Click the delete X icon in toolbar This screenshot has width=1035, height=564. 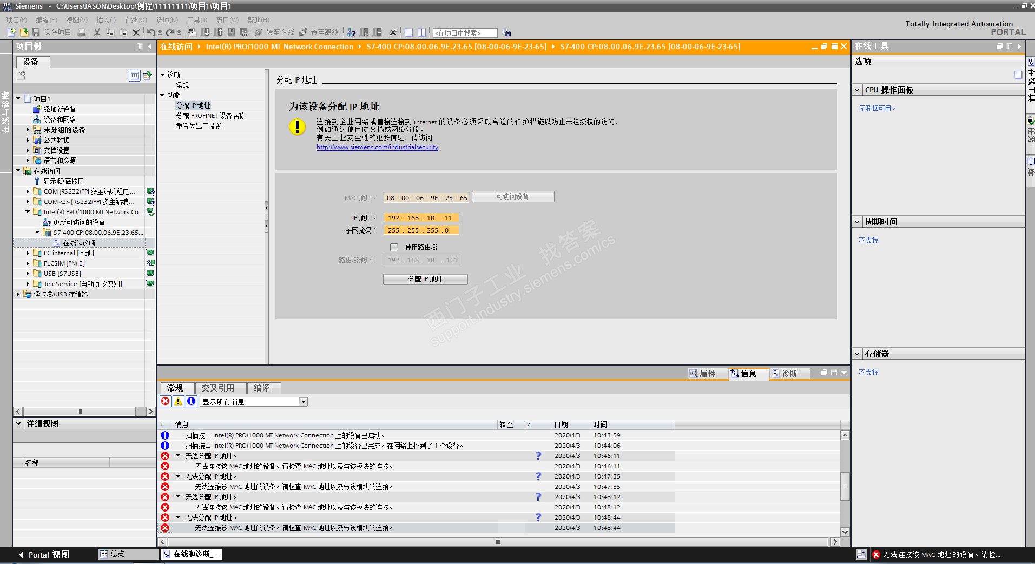click(136, 32)
